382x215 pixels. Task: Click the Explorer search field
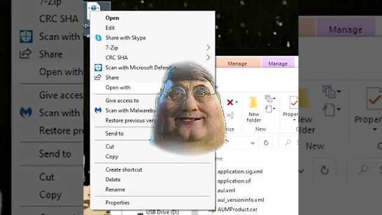pyautogui.click(x=288, y=143)
